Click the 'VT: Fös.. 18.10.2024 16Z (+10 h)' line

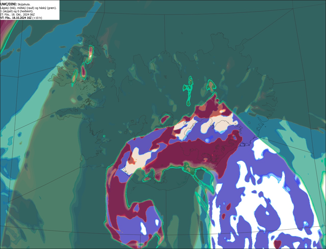(21, 18)
